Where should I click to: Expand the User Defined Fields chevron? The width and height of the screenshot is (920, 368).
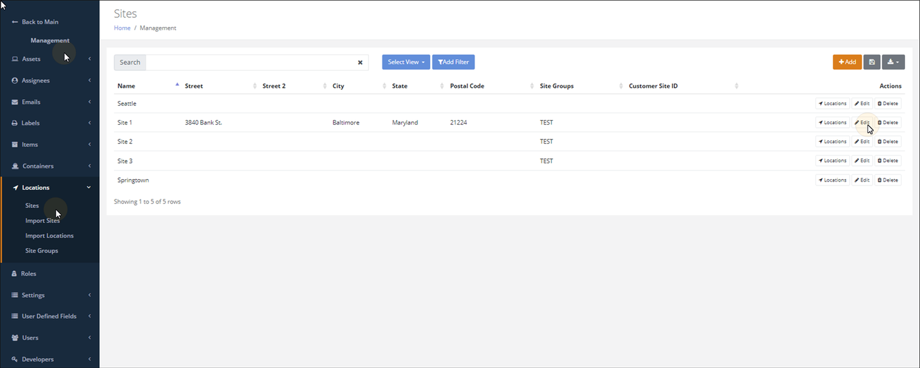(x=89, y=316)
